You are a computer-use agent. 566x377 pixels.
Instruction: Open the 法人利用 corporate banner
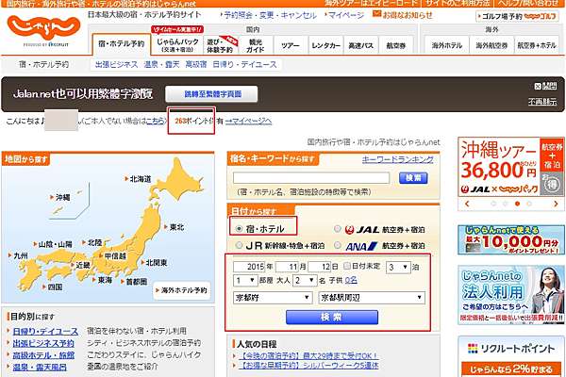[x=510, y=295]
